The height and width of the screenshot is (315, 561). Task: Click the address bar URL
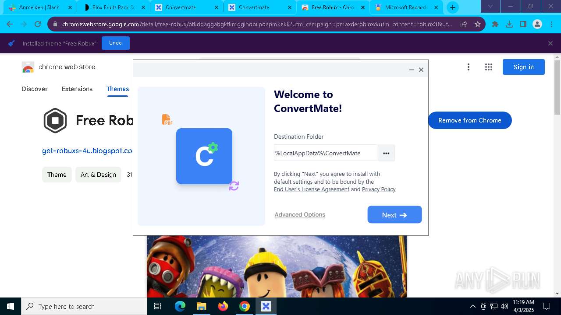tap(257, 24)
